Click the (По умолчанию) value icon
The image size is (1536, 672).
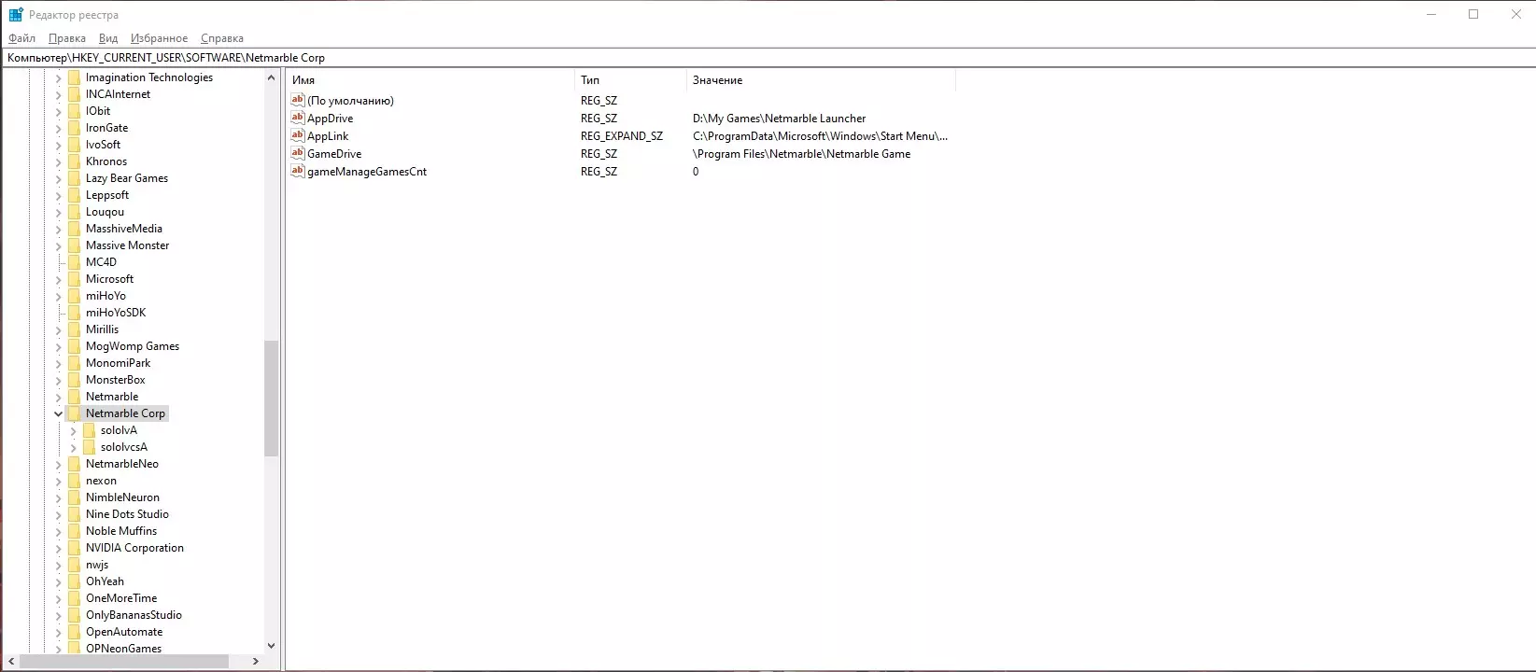298,100
